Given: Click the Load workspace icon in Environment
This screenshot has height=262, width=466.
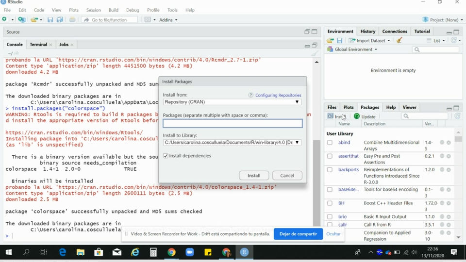Looking at the screenshot, I should click(x=330, y=40).
